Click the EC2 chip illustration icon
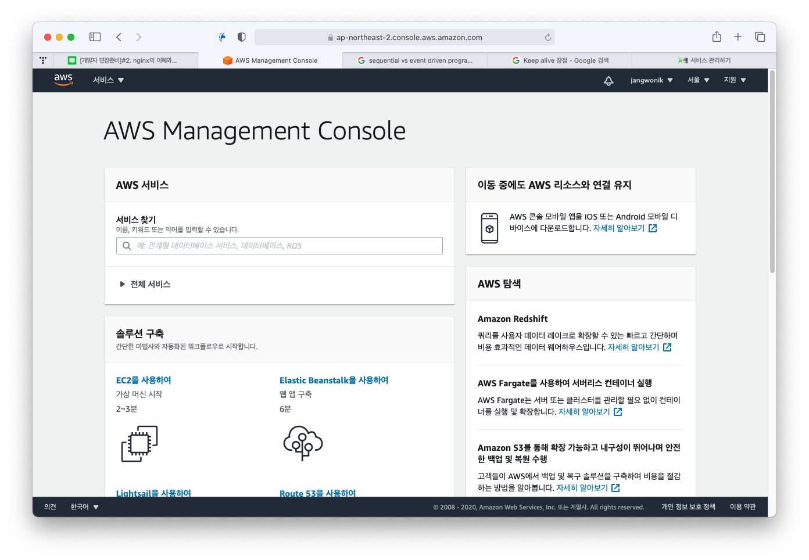 point(139,444)
